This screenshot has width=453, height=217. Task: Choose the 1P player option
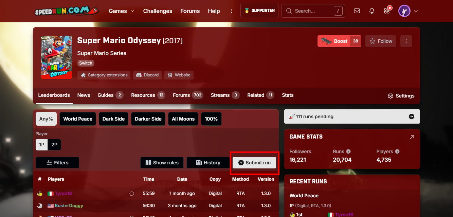click(41, 145)
